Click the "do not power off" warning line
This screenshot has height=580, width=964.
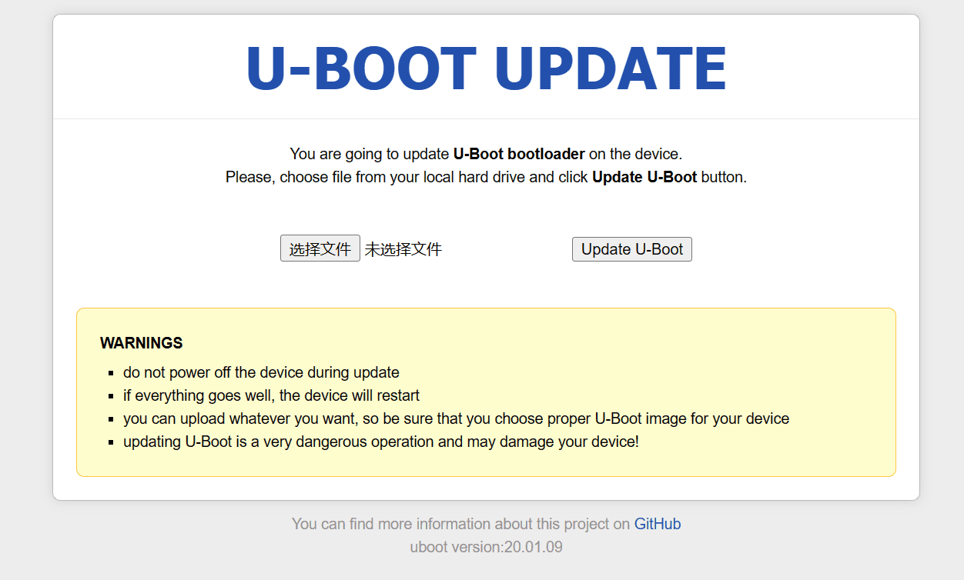pyautogui.click(x=261, y=373)
